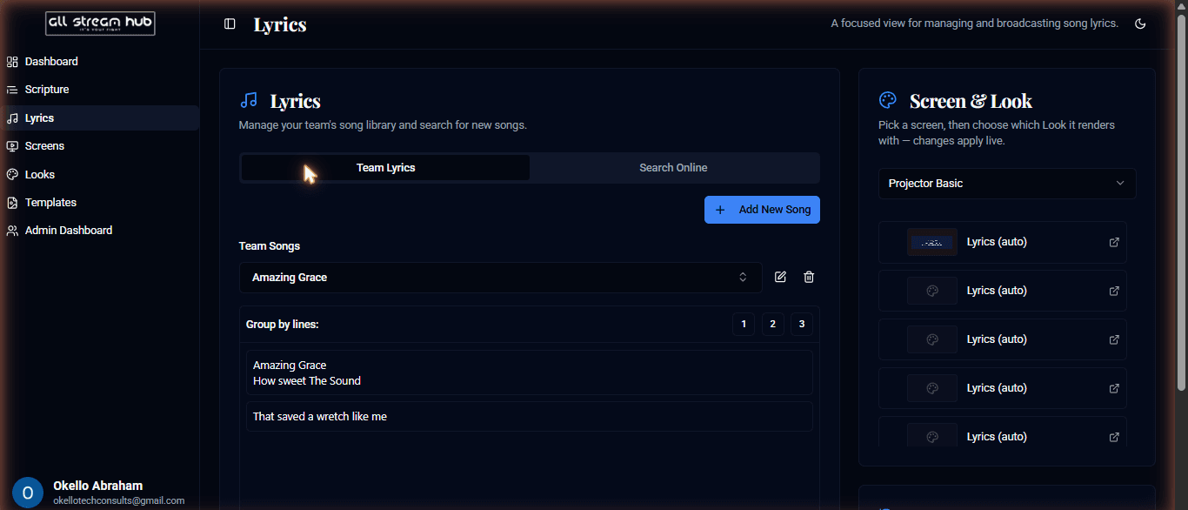Viewport: 1188px width, 510px height.
Task: Click the okellotechconsults@gmail.com email text
Action: pyautogui.click(x=119, y=500)
